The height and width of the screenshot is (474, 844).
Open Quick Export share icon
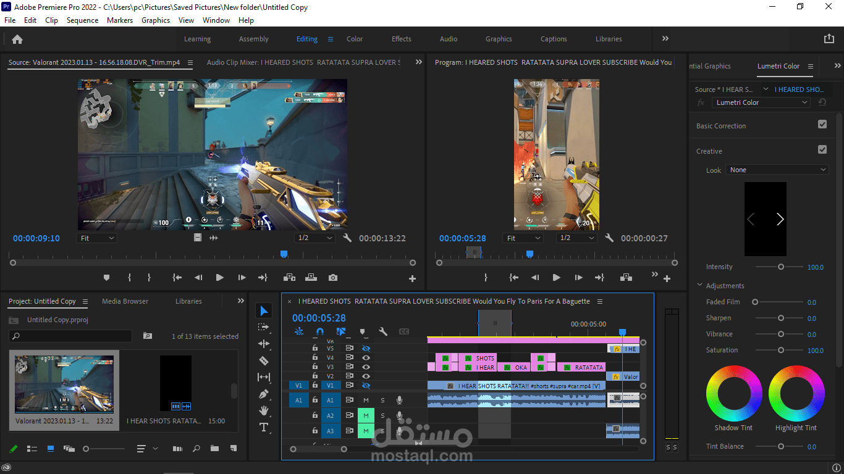tap(829, 39)
